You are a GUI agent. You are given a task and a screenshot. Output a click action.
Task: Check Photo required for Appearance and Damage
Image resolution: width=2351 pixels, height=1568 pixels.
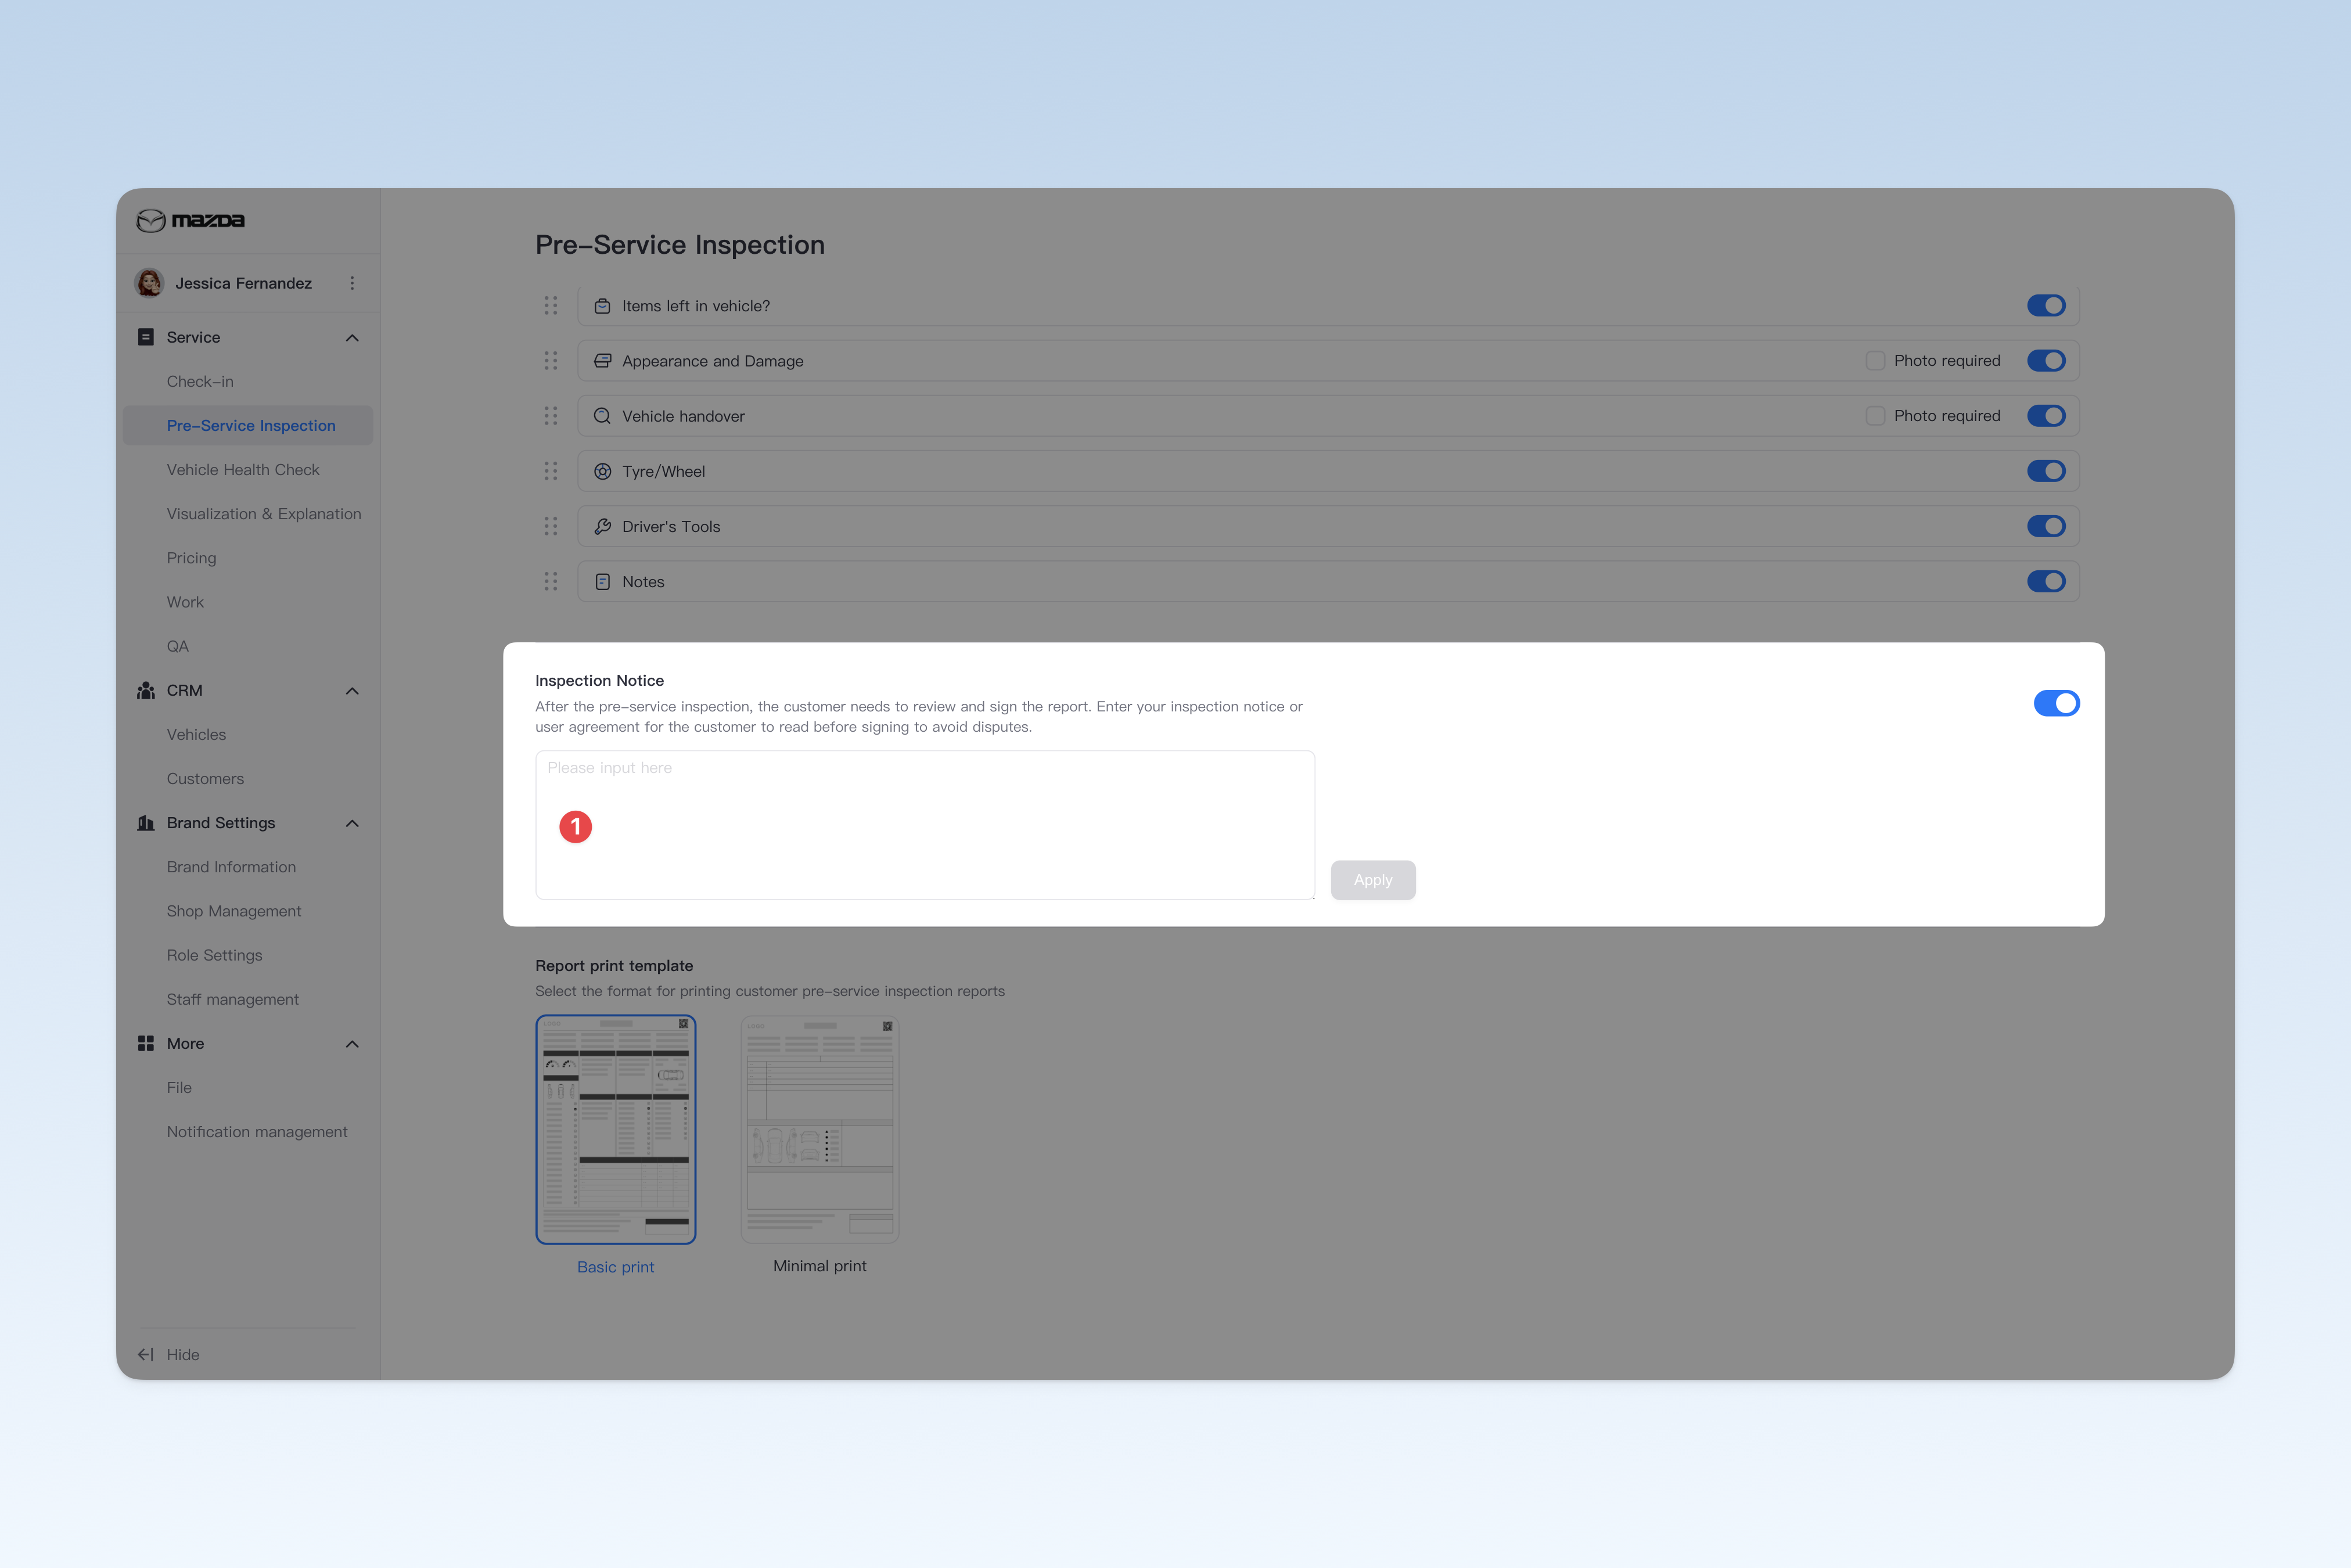click(x=1875, y=360)
